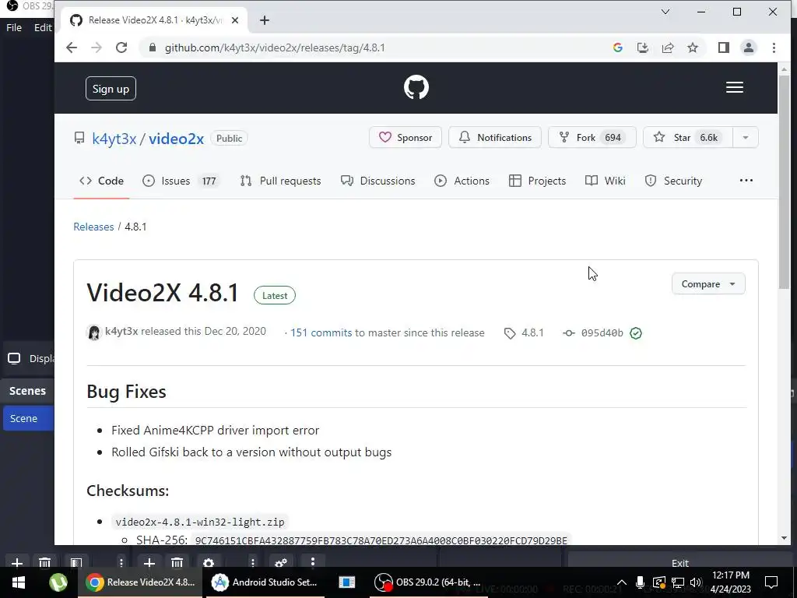797x598 pixels.
Task: Close the Release Video2X tab
Action: pyautogui.click(x=235, y=20)
